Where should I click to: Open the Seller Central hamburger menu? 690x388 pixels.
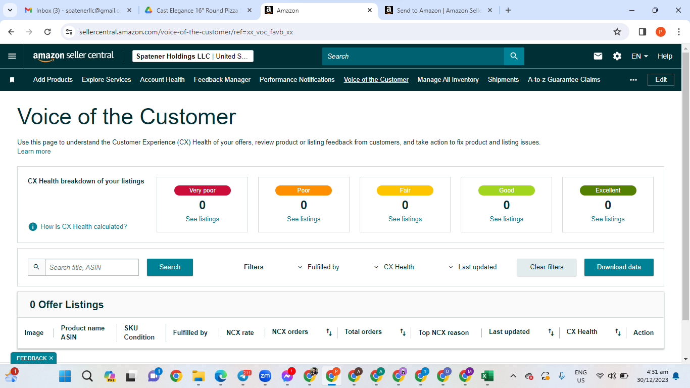(x=12, y=56)
